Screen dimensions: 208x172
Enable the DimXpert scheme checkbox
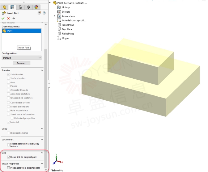point(8,133)
